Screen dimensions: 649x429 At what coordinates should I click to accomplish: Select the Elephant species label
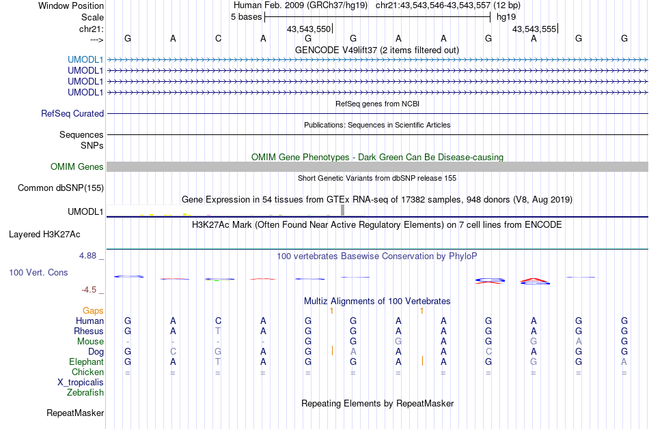point(86,361)
